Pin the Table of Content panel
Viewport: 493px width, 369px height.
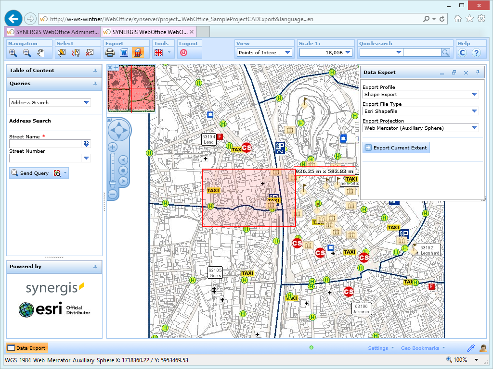96,71
